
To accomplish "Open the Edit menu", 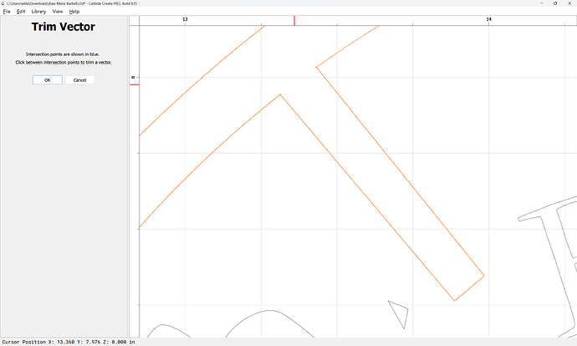I will click(x=21, y=12).
